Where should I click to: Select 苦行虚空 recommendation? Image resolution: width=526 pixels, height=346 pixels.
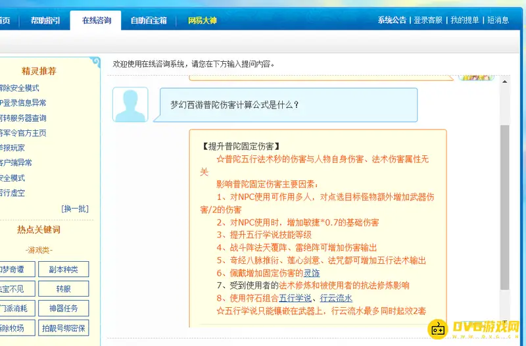click(x=12, y=193)
